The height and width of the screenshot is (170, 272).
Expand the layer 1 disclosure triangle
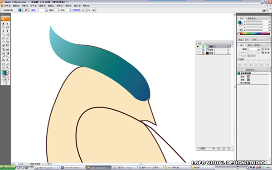204,50
